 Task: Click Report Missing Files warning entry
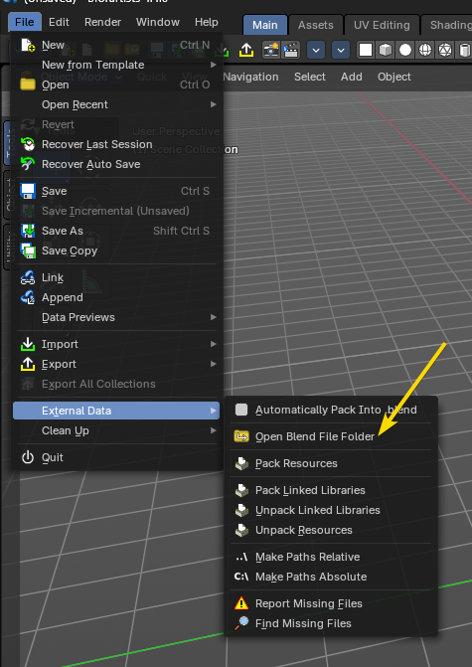point(331,603)
